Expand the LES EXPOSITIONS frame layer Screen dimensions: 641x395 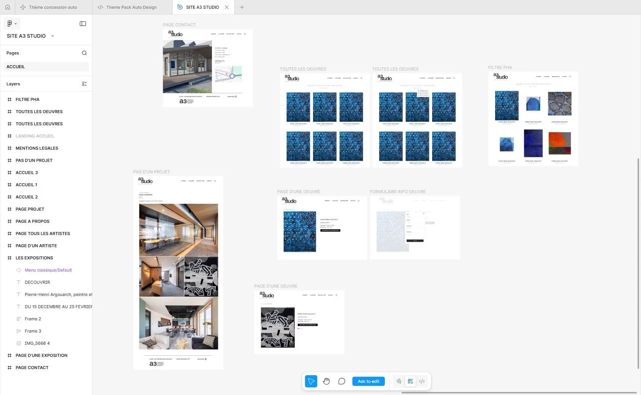[x=4, y=258]
